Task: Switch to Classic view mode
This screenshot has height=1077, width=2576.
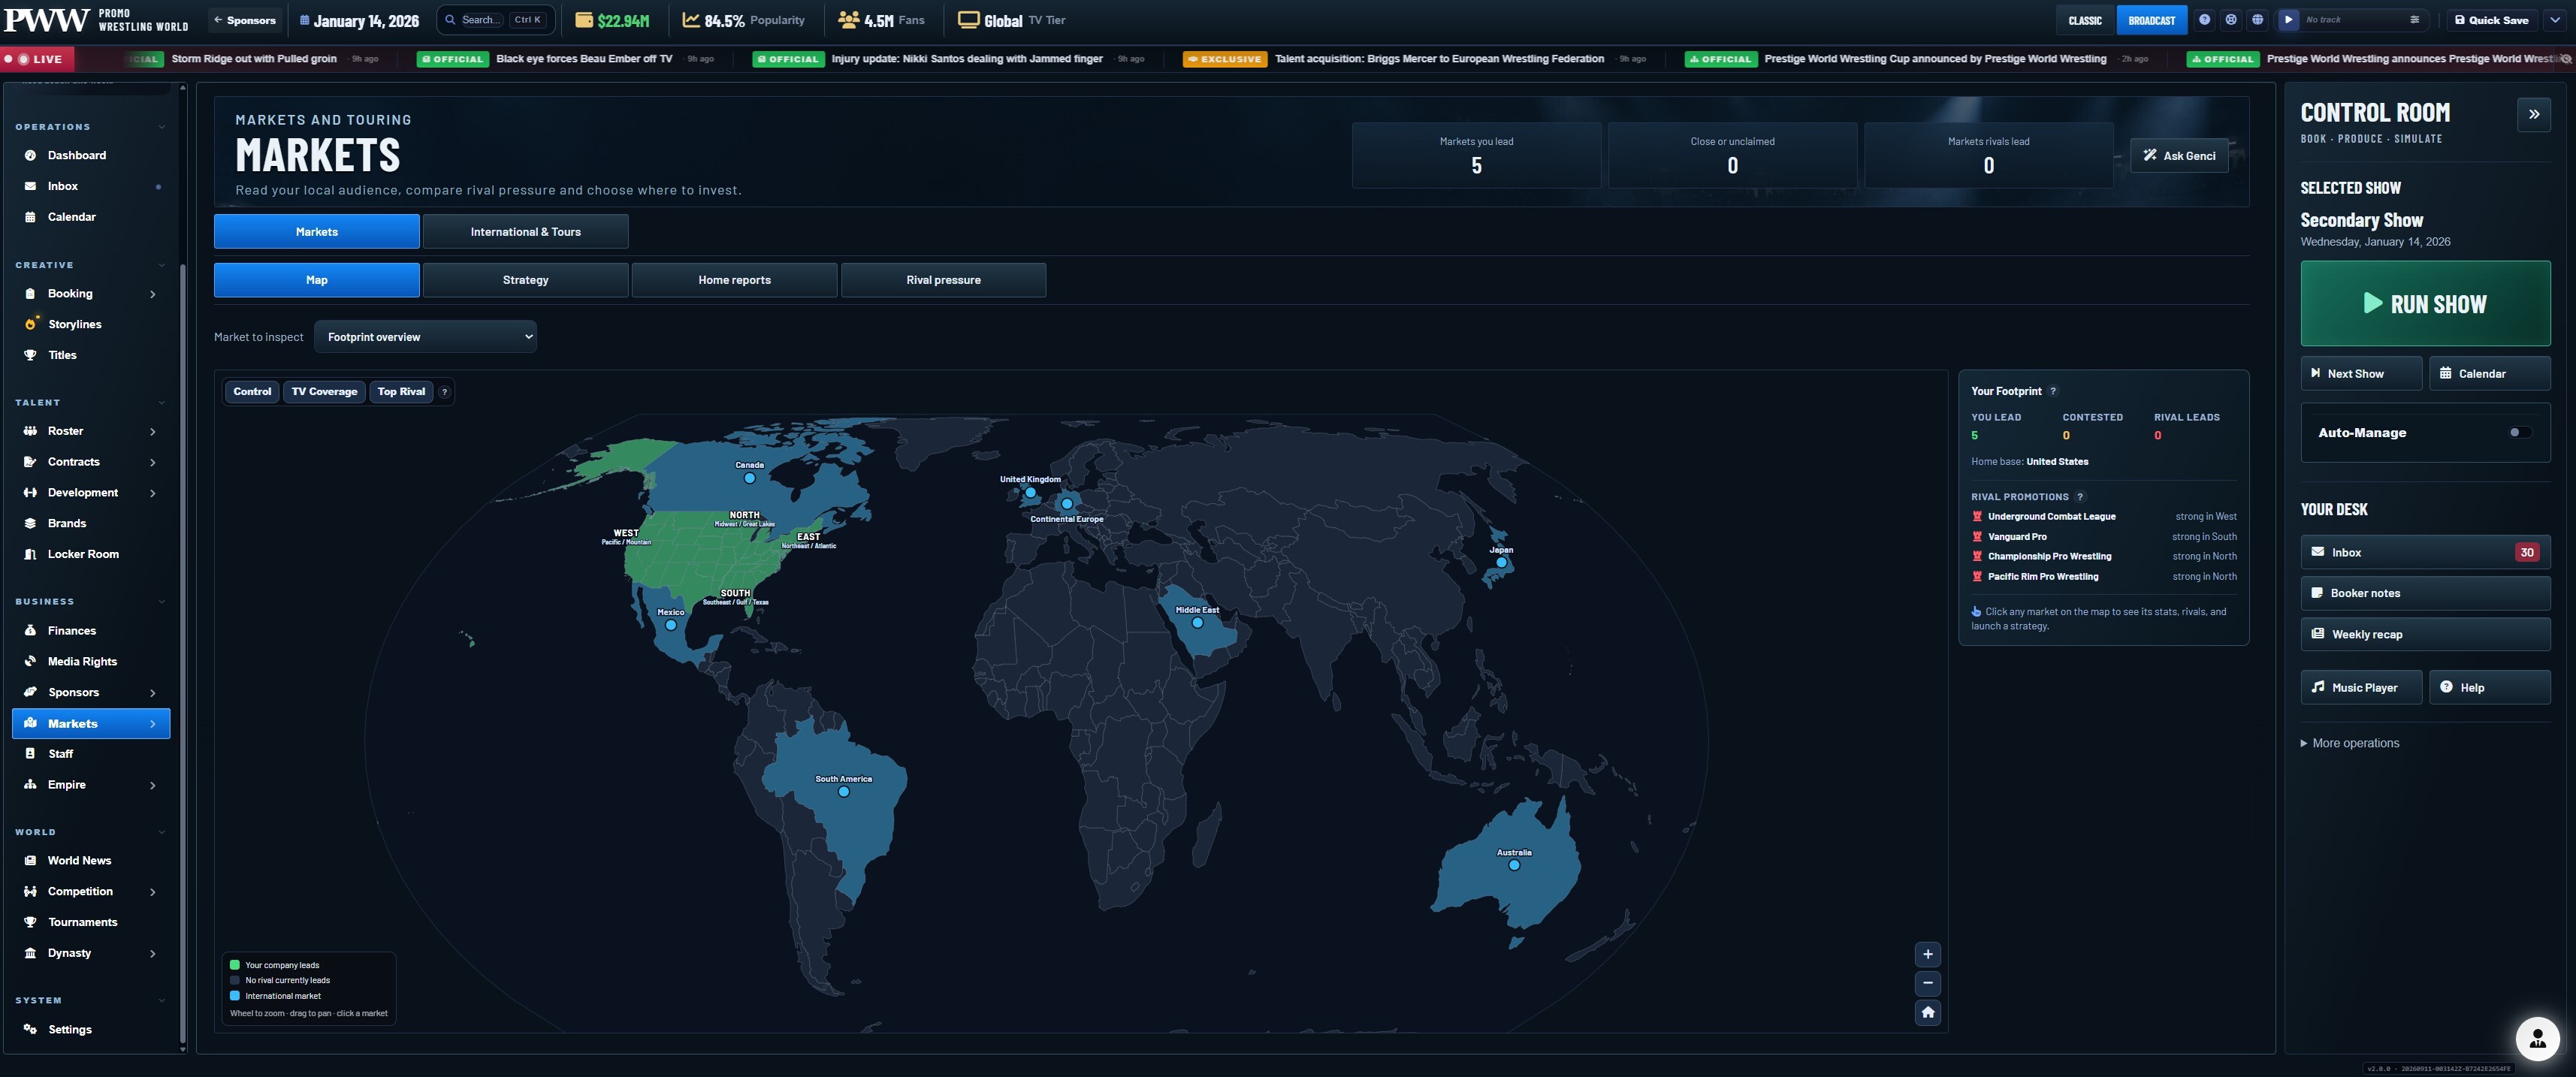Action: [2085, 20]
